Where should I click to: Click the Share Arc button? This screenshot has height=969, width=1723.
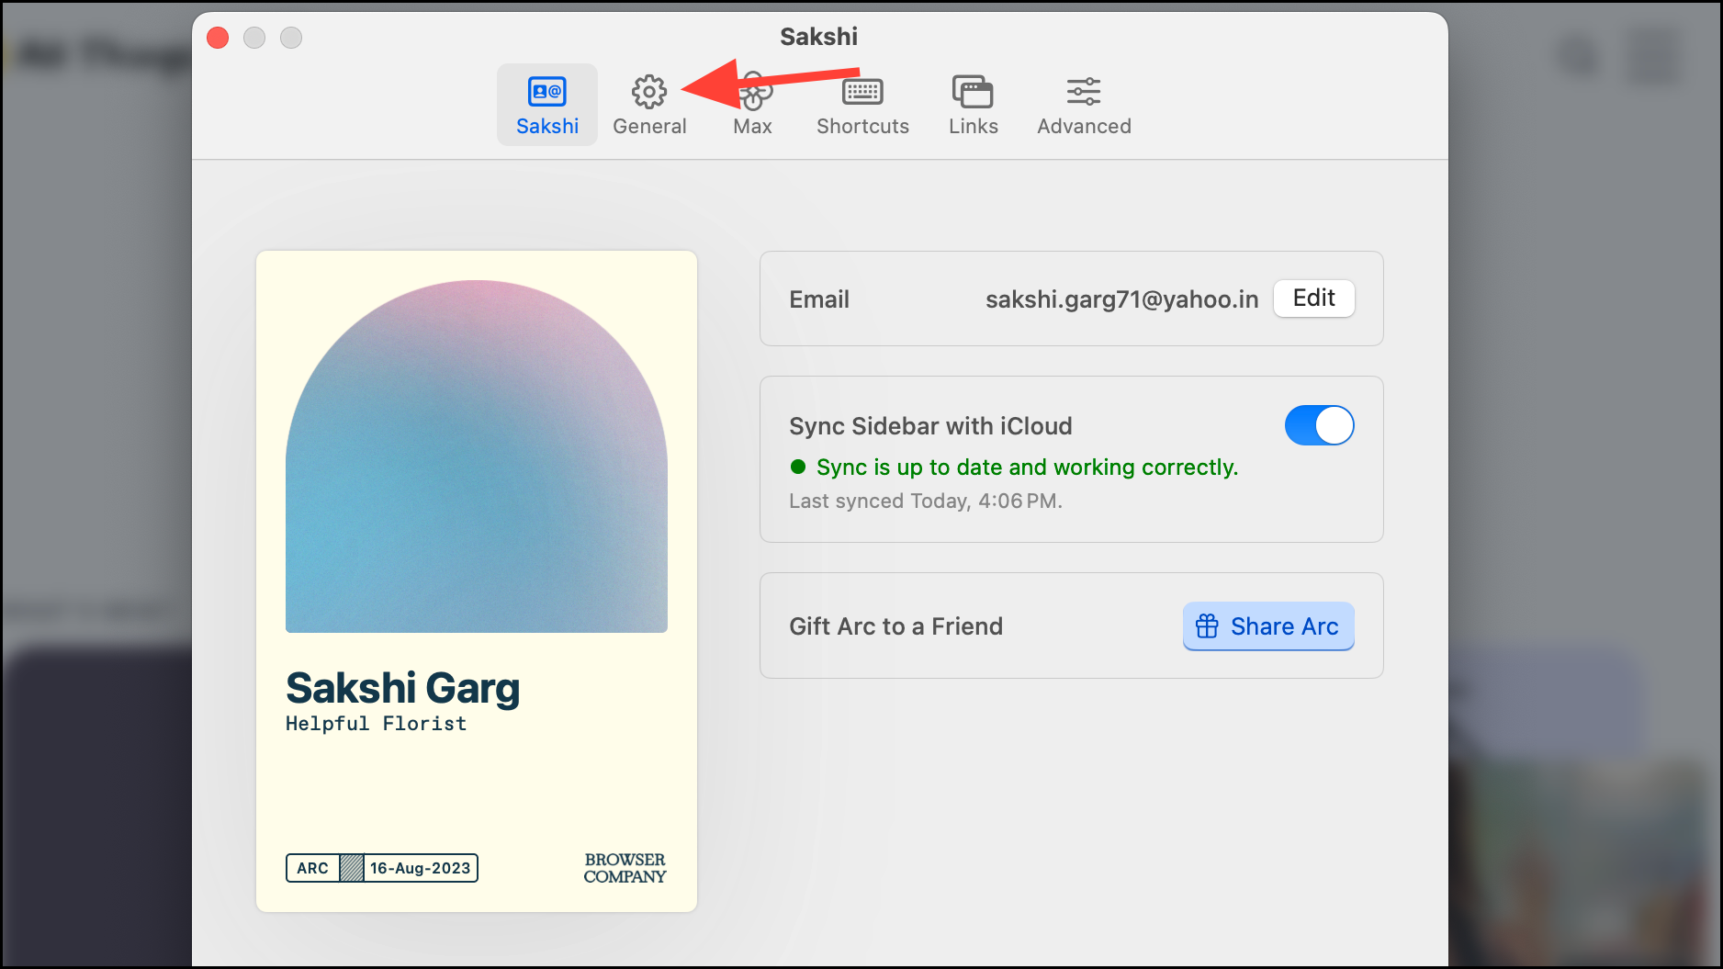[1268, 626]
